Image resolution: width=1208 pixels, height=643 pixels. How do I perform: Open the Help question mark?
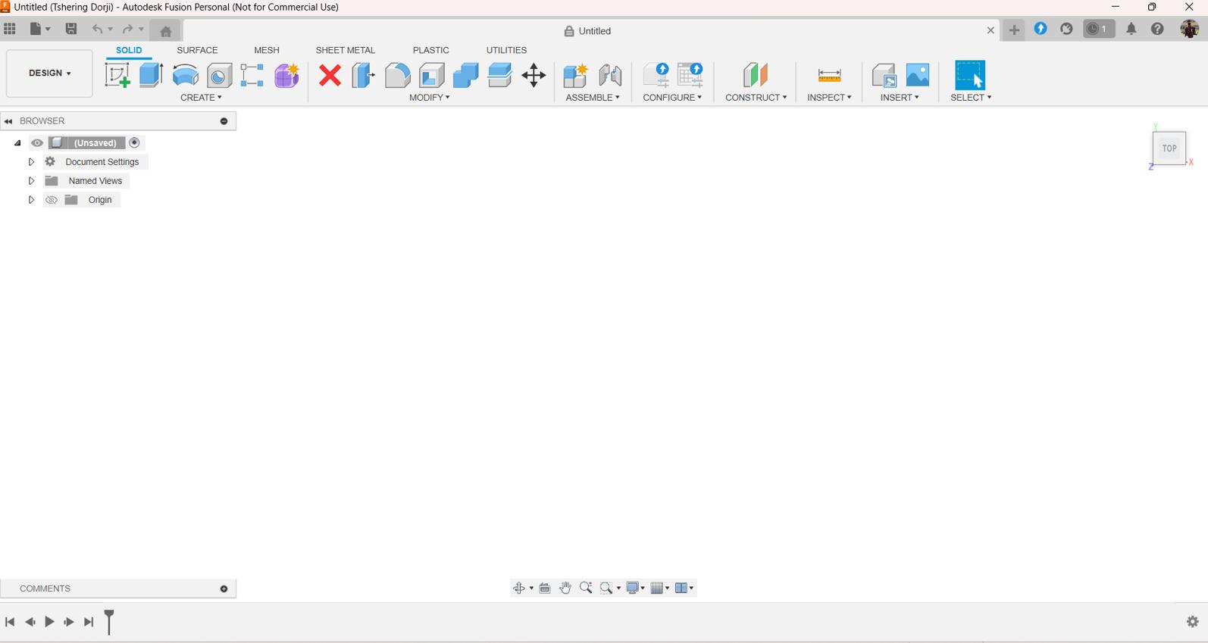[1157, 29]
